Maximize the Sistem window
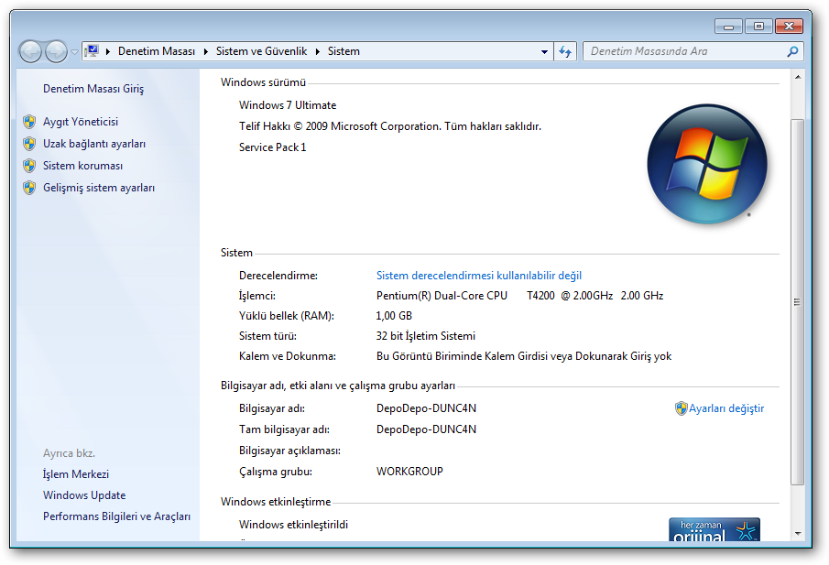The height and width of the screenshot is (565, 829). click(x=758, y=26)
